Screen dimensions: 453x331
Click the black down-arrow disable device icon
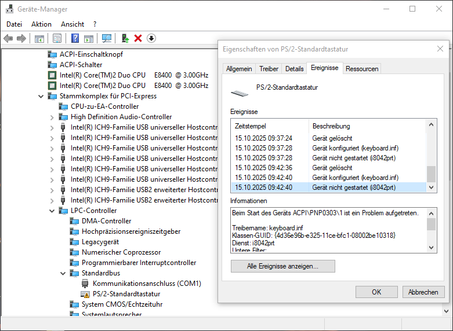coord(151,38)
